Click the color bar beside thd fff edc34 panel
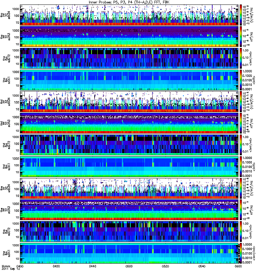The image size is (258, 276). click(241, 102)
